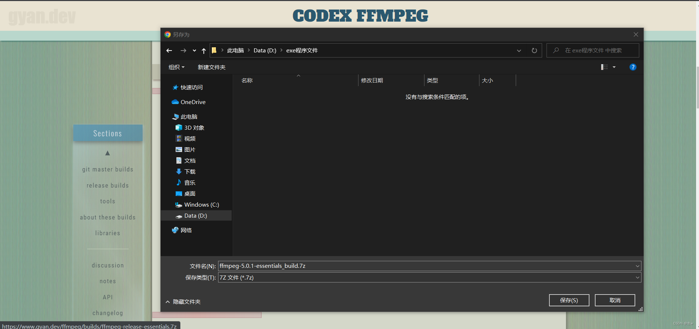Click the 取消 button

pos(615,300)
